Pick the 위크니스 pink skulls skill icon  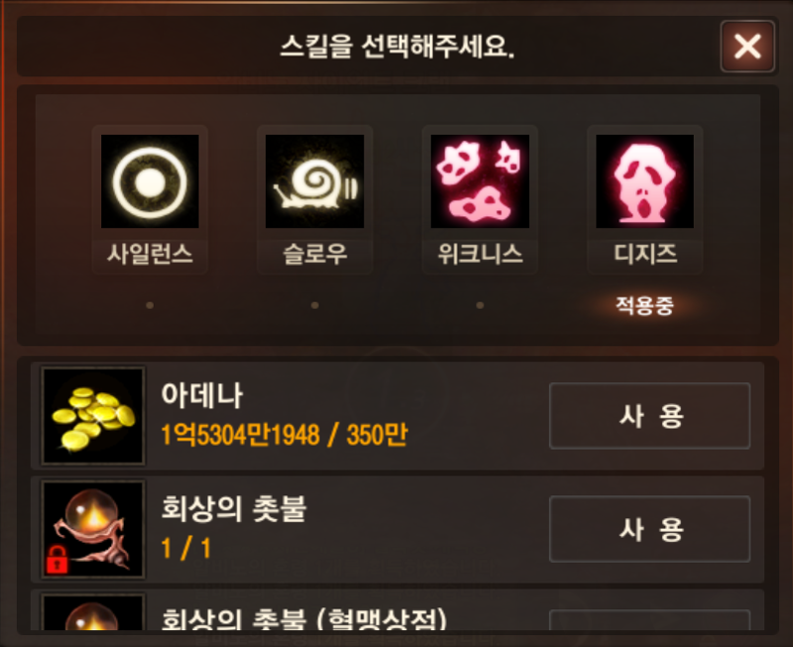tap(480, 181)
